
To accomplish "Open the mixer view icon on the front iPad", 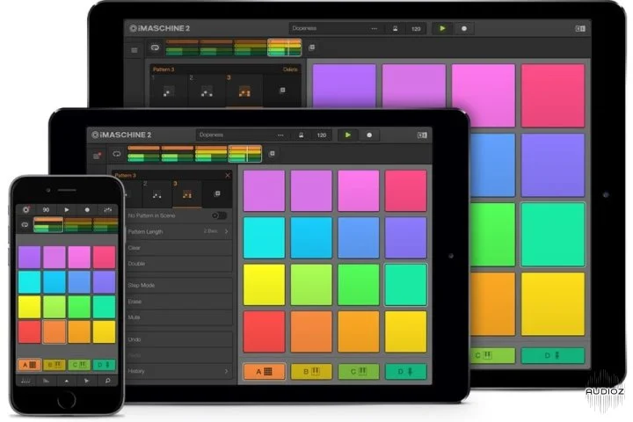I will (x=422, y=135).
